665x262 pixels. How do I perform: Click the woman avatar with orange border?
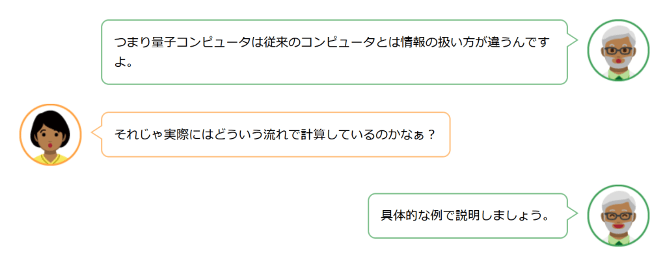pos(51,135)
